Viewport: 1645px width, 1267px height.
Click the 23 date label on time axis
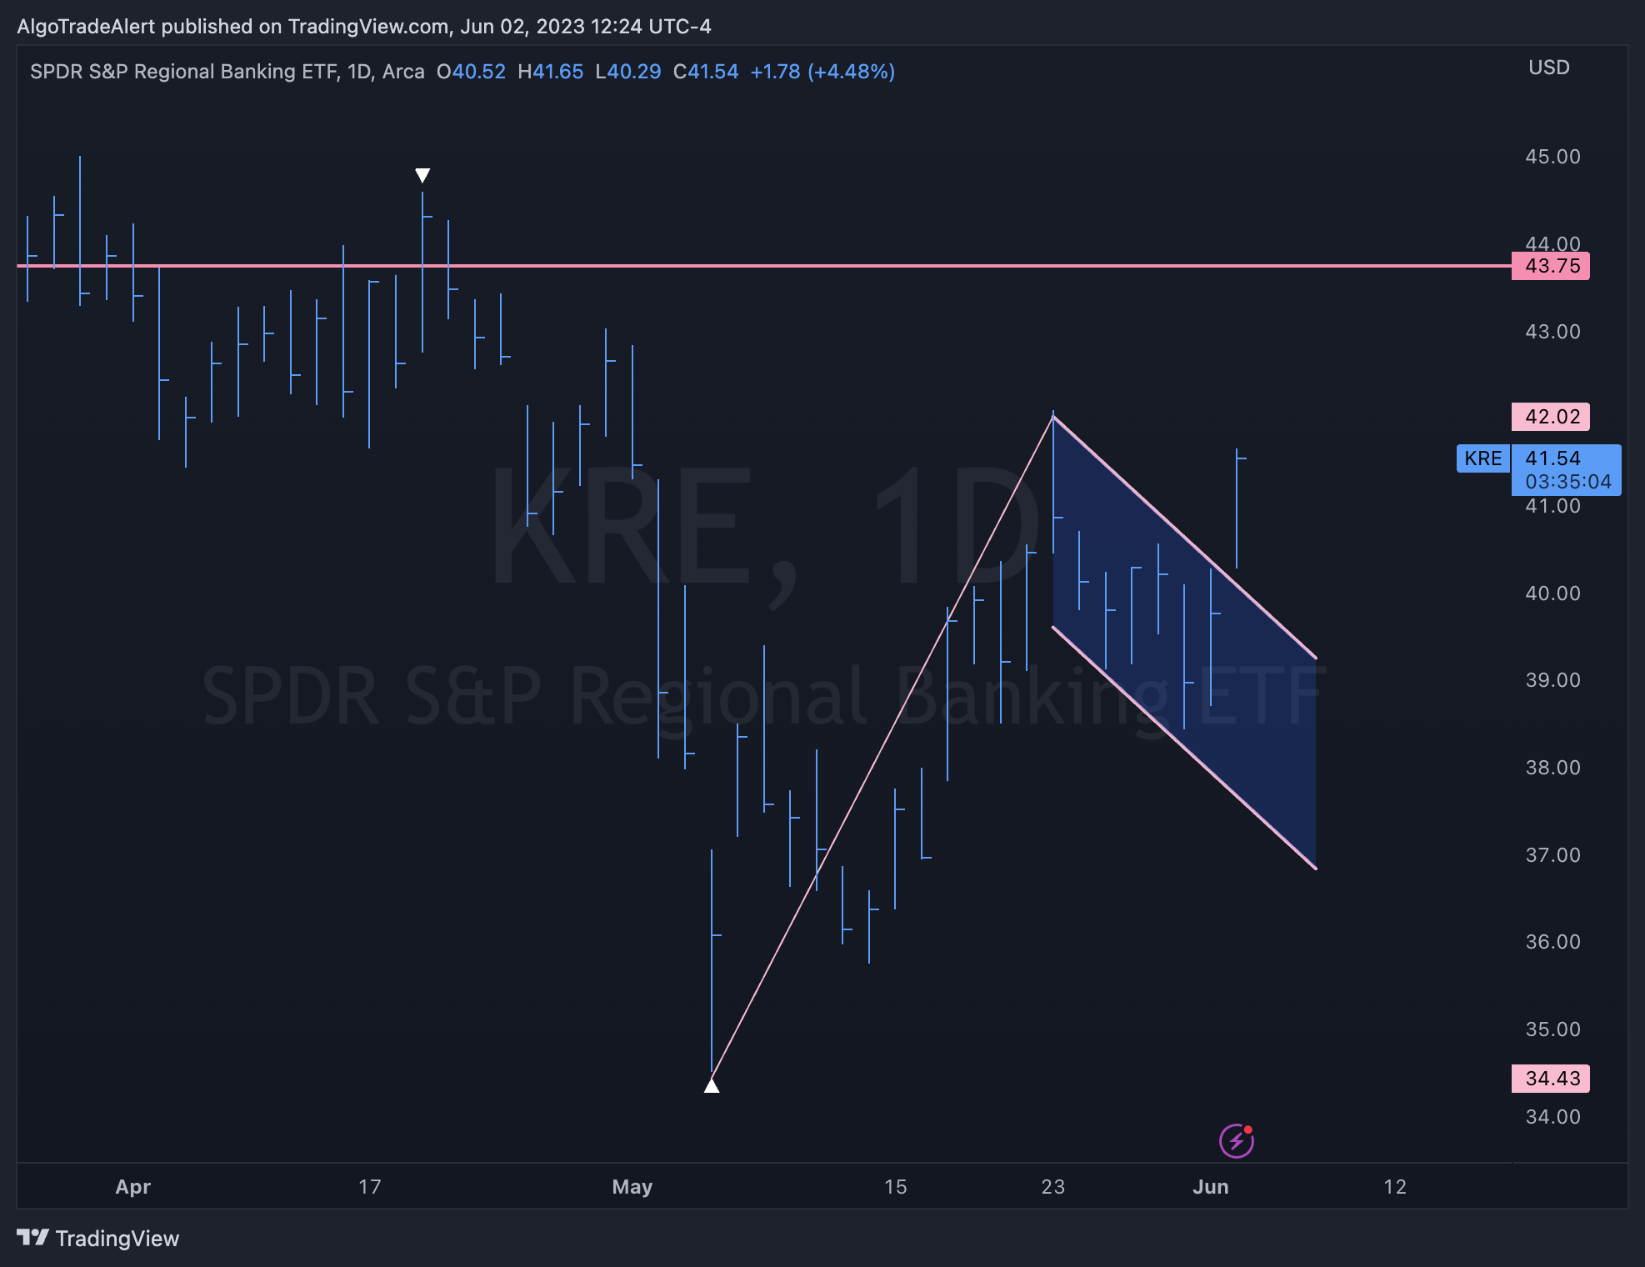[1053, 1187]
